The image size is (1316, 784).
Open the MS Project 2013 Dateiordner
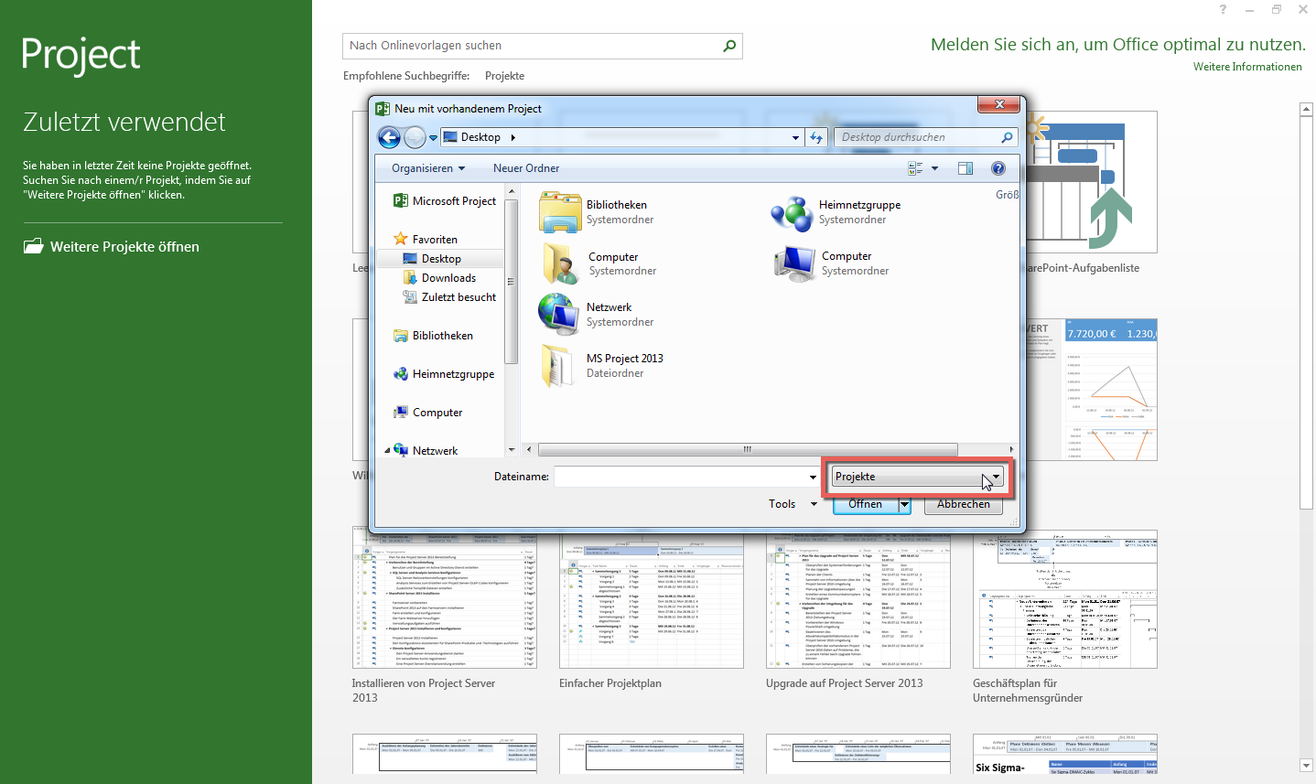(x=624, y=358)
